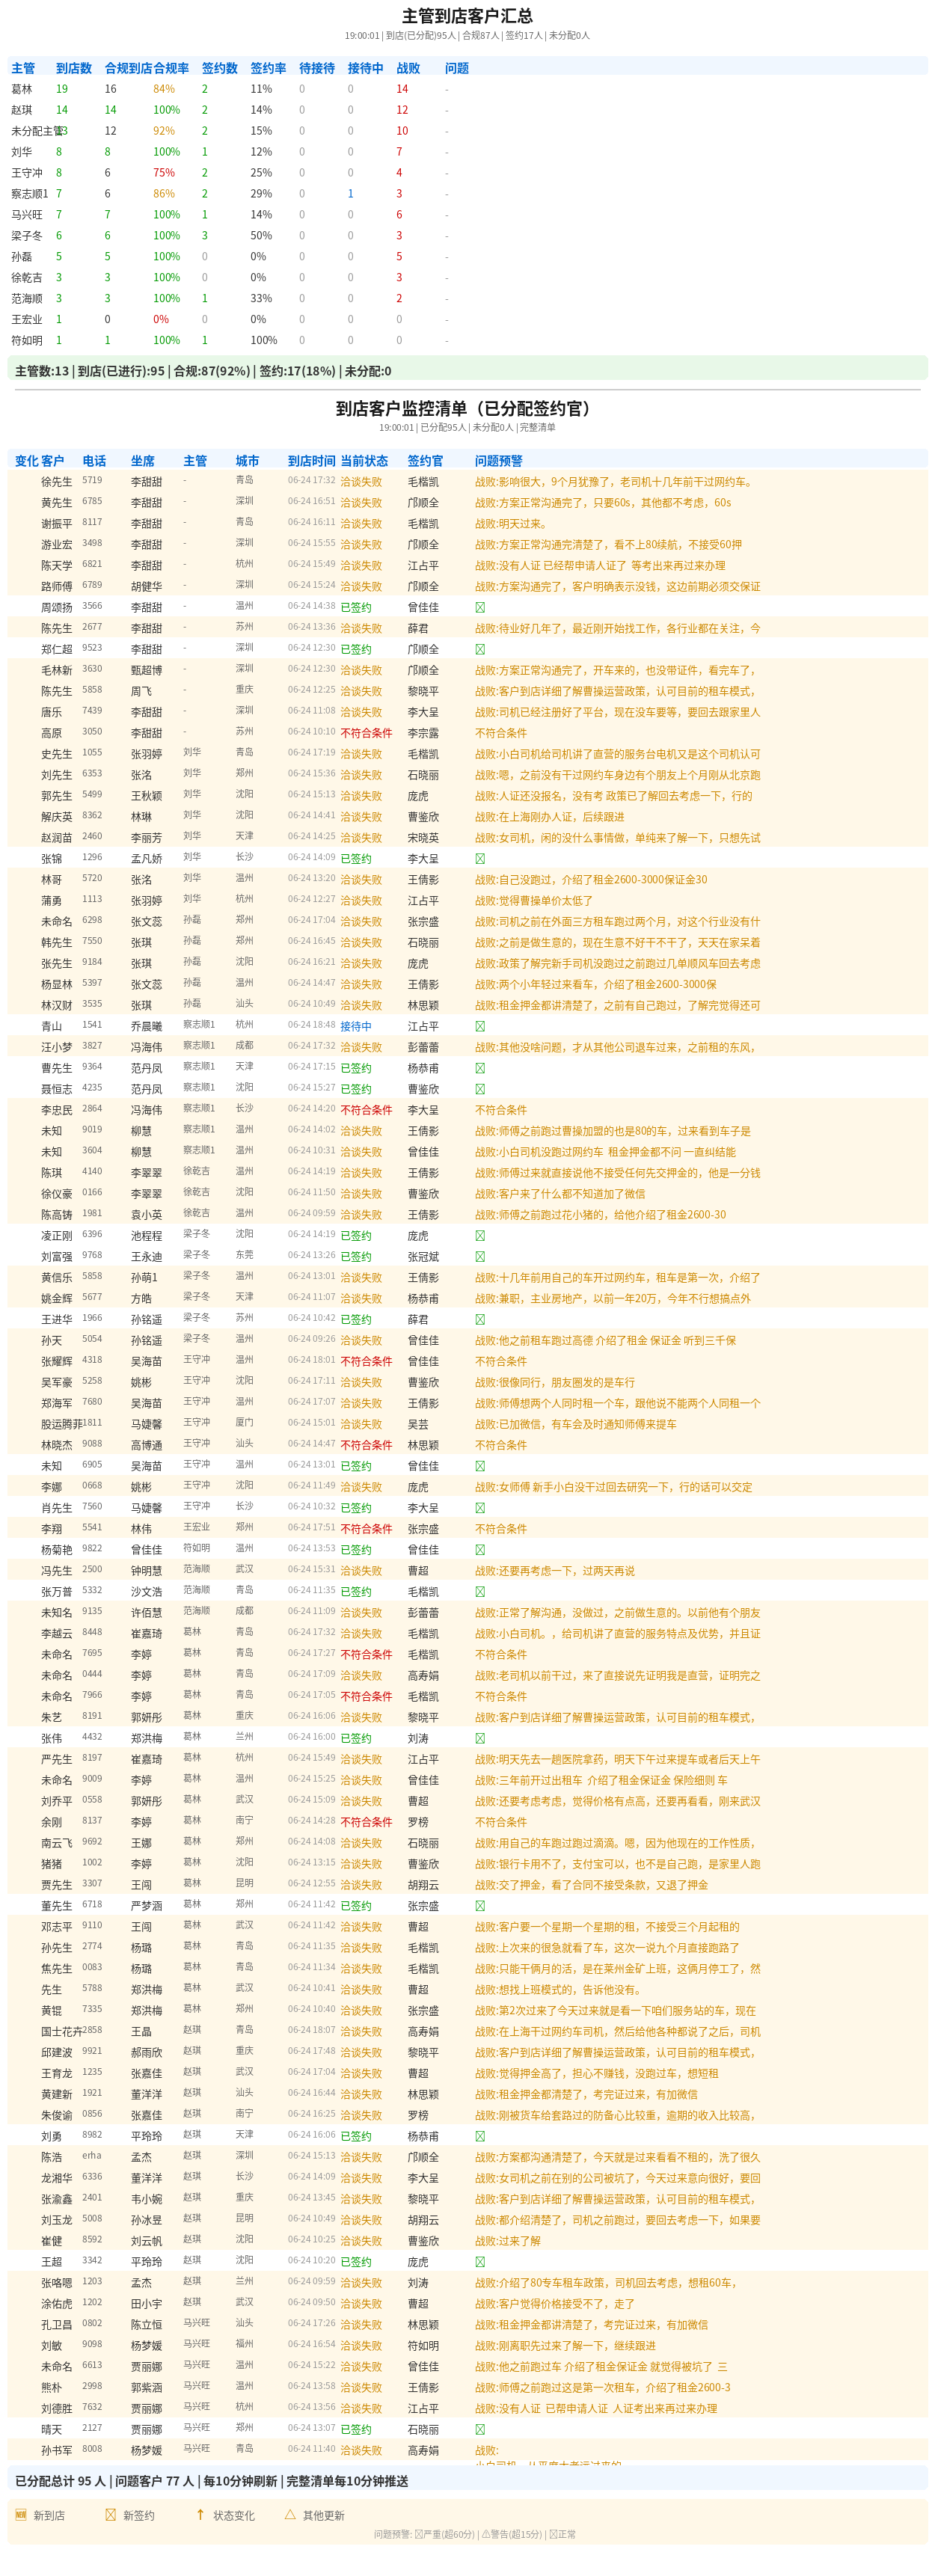This screenshot has width=935, height=2576.
Task: Select the green icon in 刘勇 row
Action: point(480,2136)
